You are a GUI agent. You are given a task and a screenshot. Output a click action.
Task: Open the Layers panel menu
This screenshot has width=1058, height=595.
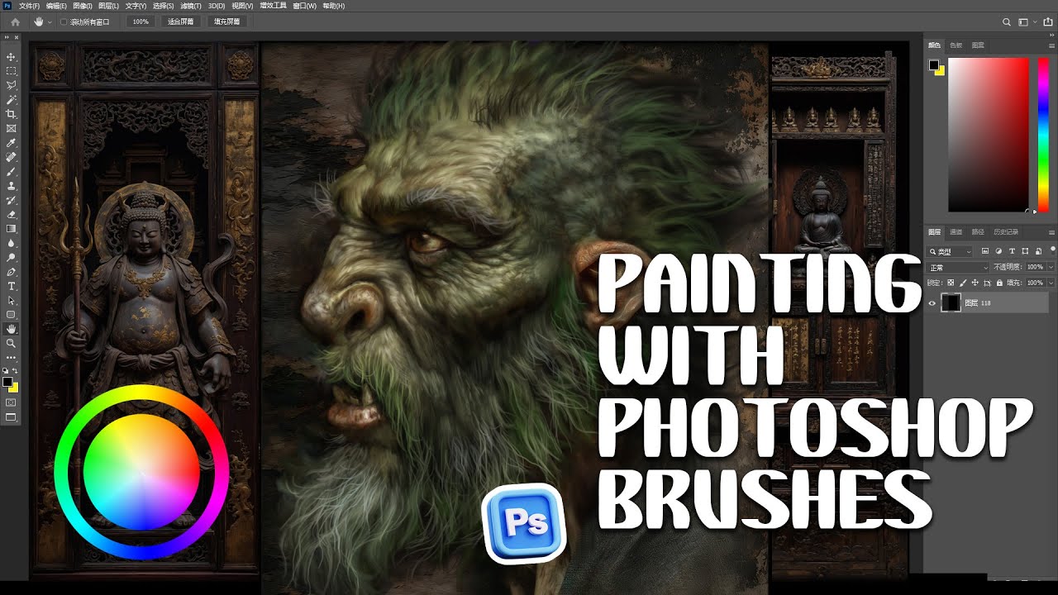pos(1051,232)
